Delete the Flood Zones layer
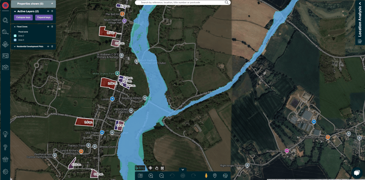365x180 pixels. pos(52,27)
